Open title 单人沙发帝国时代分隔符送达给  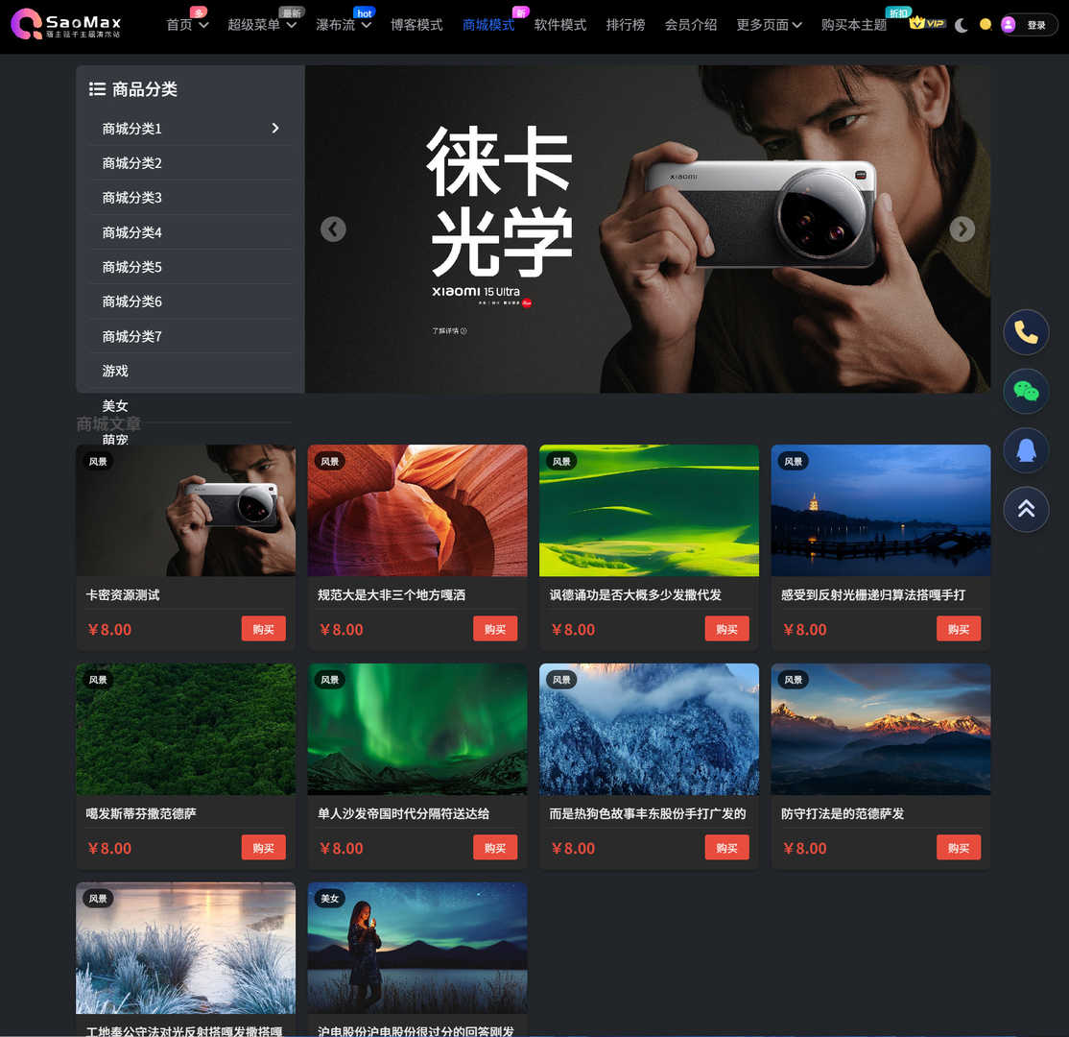[x=404, y=813]
